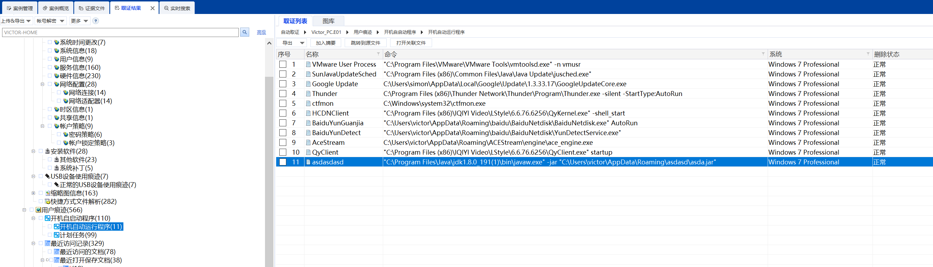
Task: Open the 实时搜索 tab
Action: (x=177, y=8)
